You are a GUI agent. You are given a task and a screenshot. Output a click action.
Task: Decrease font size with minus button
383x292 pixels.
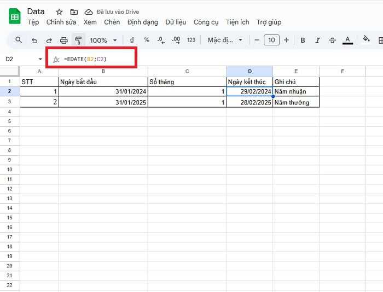[257, 40]
